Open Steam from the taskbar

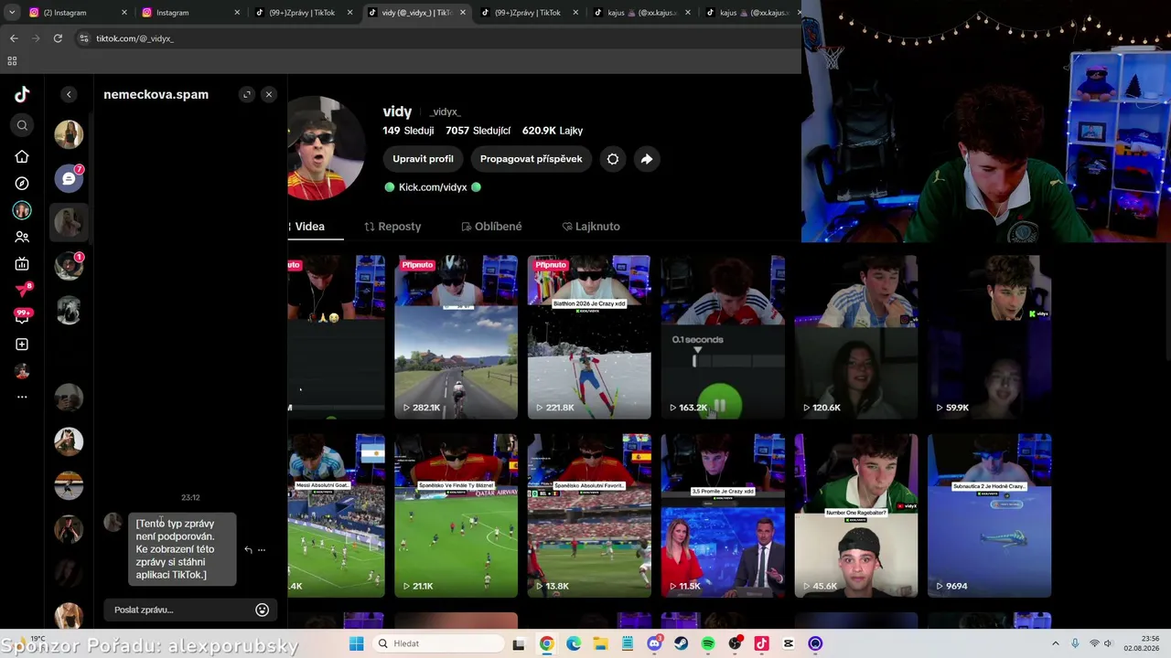point(681,643)
